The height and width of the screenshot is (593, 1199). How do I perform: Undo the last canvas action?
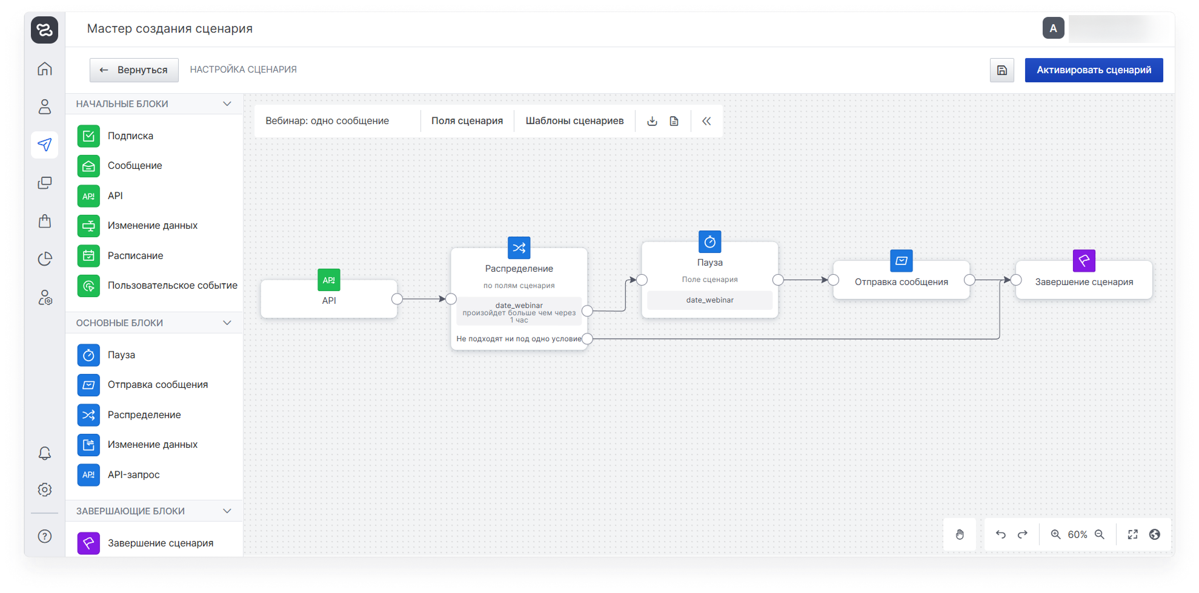1000,534
